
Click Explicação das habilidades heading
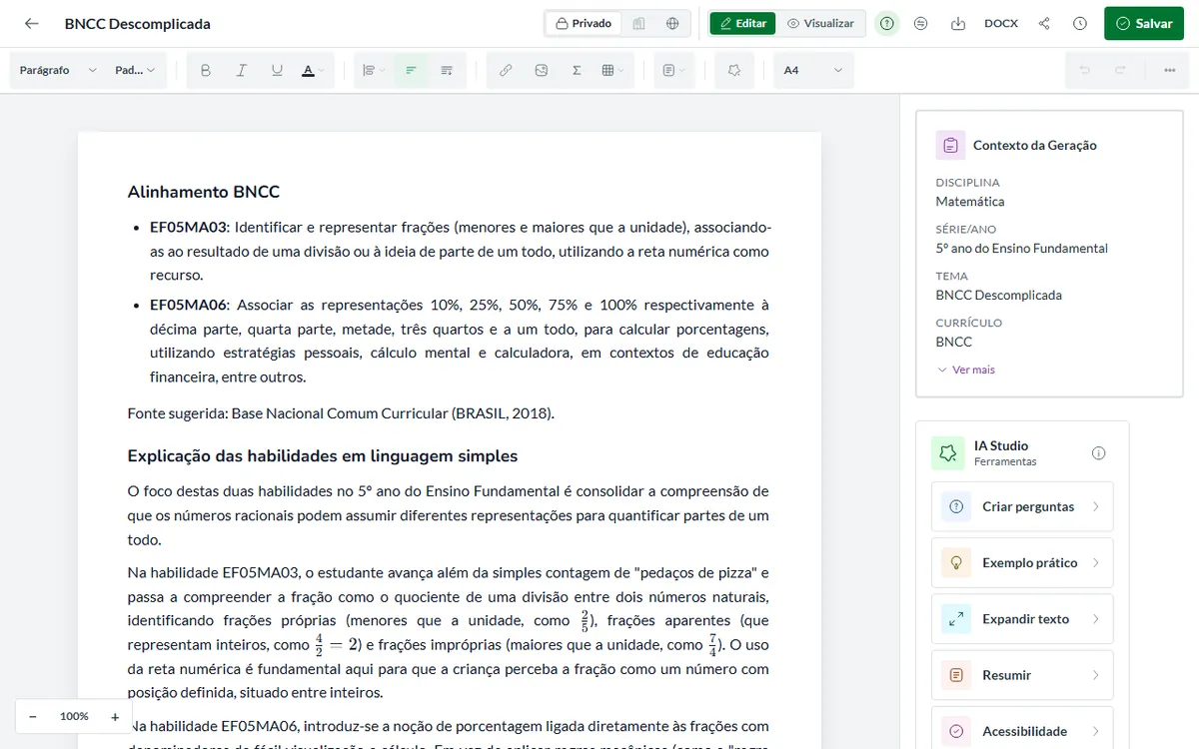pos(323,456)
